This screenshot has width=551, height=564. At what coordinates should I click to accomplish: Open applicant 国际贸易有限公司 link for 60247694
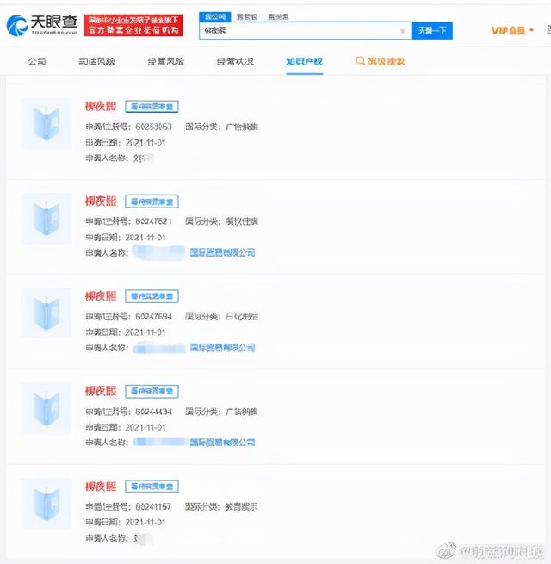pyautogui.click(x=222, y=348)
